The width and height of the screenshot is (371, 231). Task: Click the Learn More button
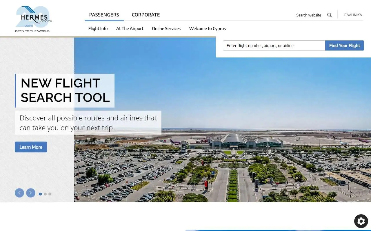(31, 147)
